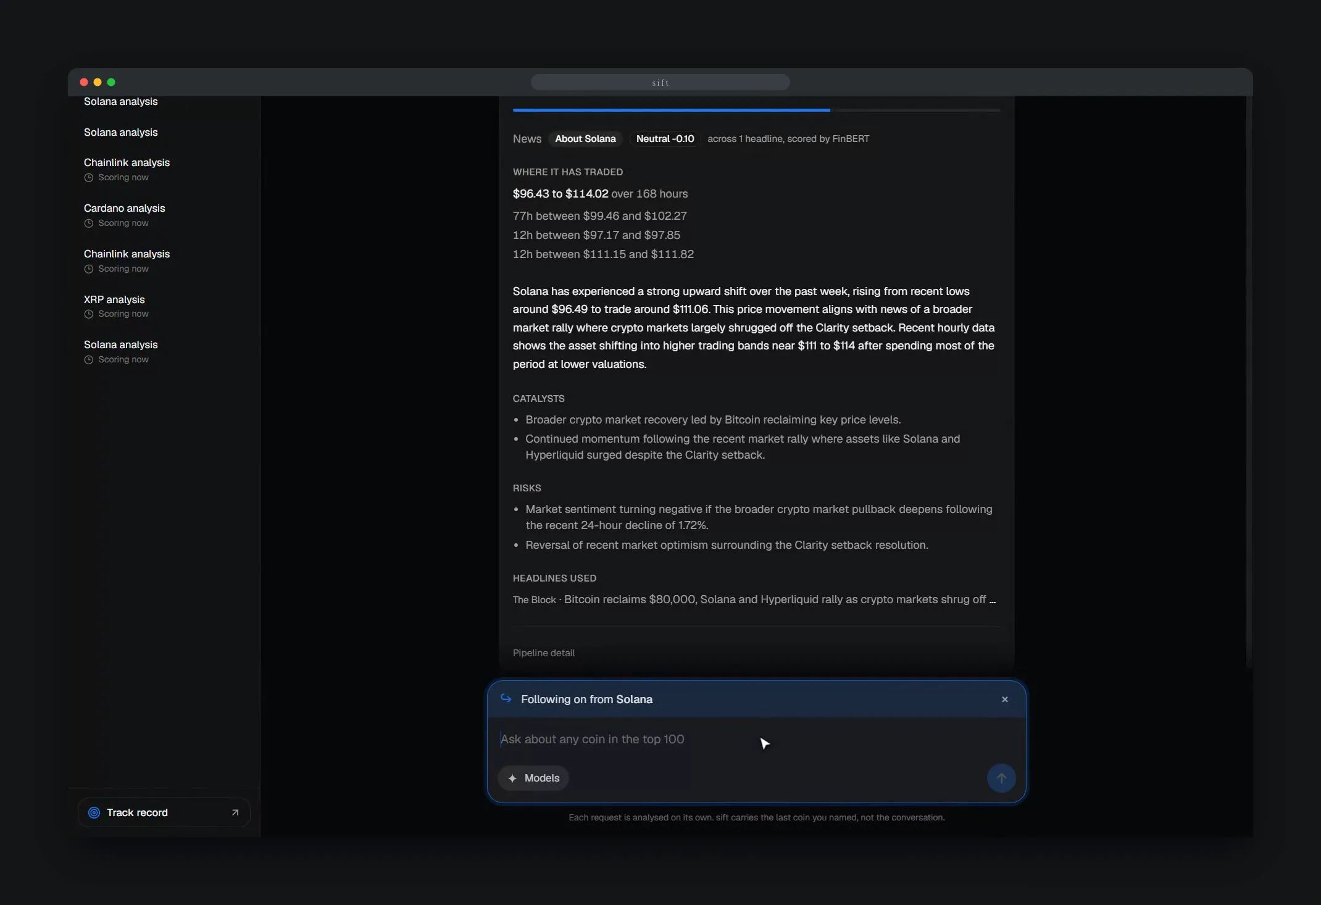Click the '$96.43 to $114.02' price range text

(560, 194)
